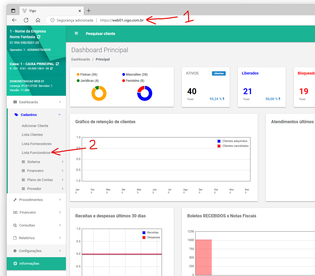
Task: Refresh company next to Nome Fantasia
Action: 39,37
